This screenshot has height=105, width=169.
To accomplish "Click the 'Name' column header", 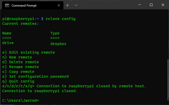I will pos(7,33).
